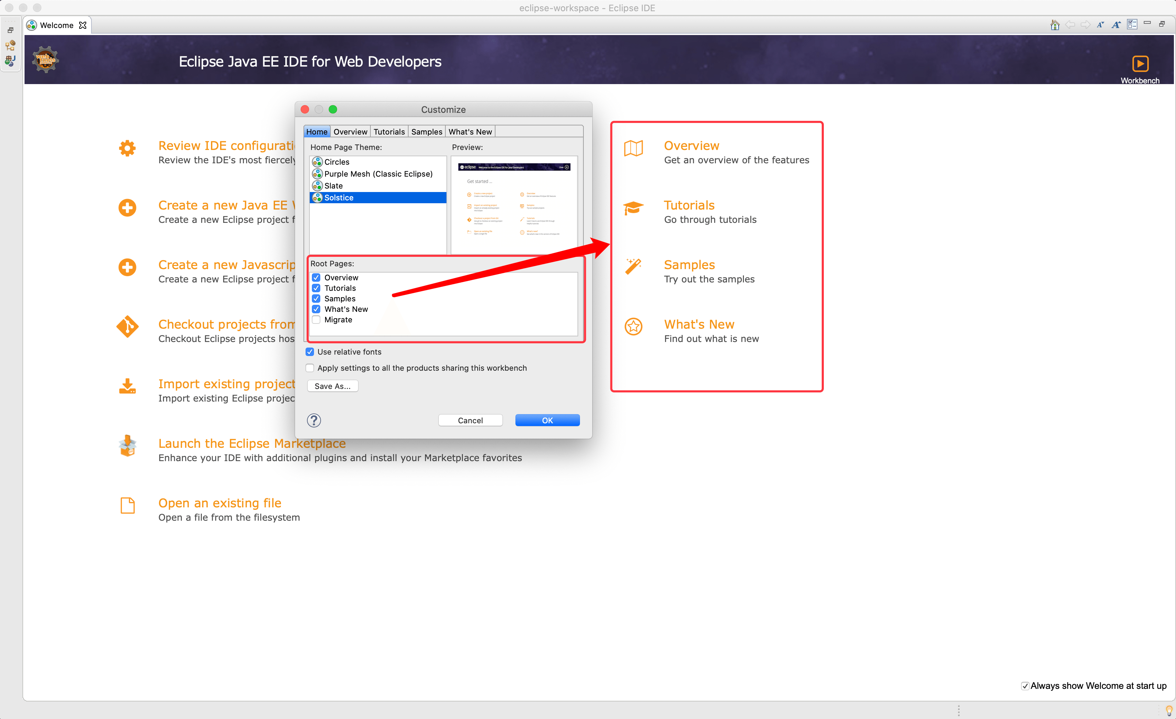Screen dimensions: 1176x719
Task: Click the gear icon beside Review IDE configuration
Action: pos(128,148)
